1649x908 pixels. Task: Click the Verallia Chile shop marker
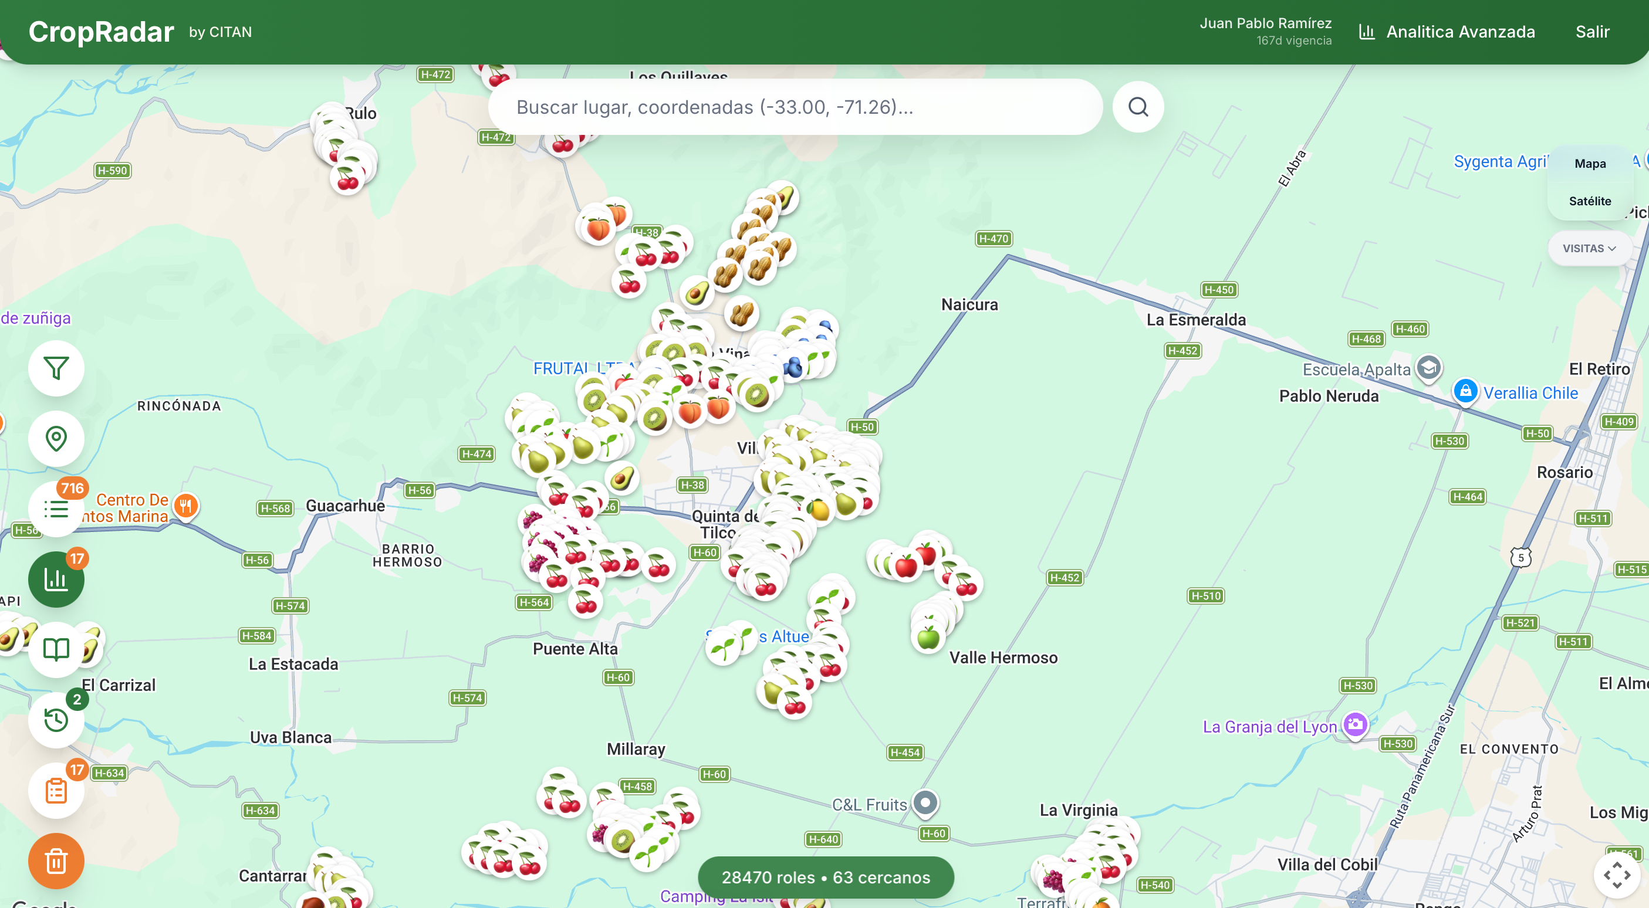click(x=1465, y=391)
